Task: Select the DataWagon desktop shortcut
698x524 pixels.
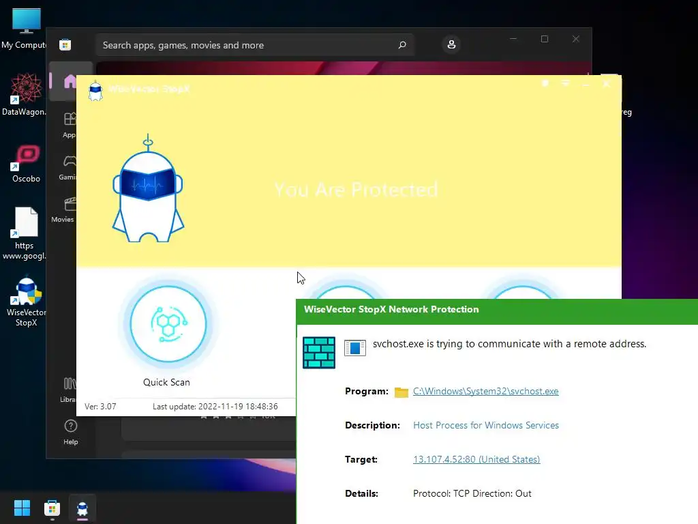Action: 25,94
